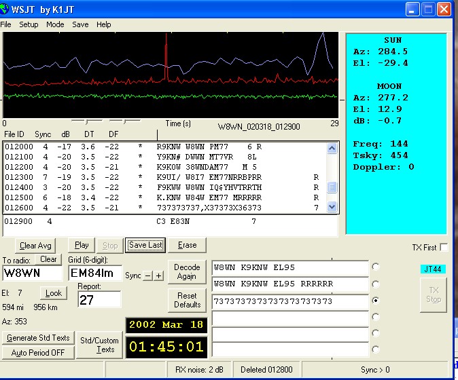
Task: Select decoded row 012600
Action: tap(164, 208)
